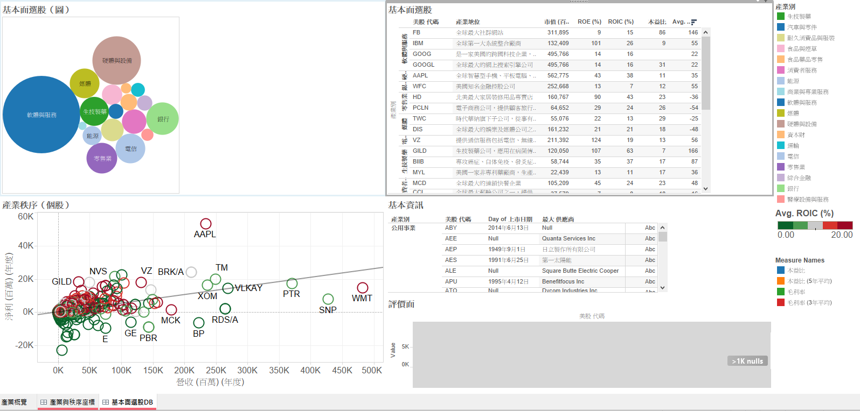The image size is (860, 411).
Task: Click the 硬體與設備 bubble
Action: click(116, 60)
